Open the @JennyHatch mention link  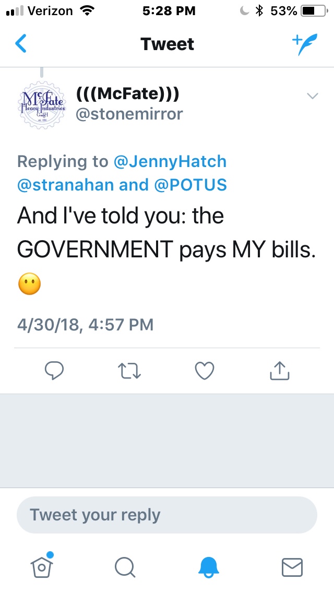pyautogui.click(x=170, y=161)
